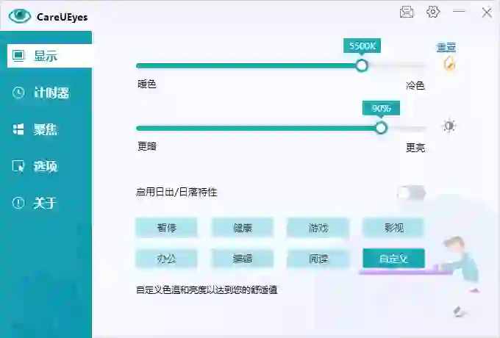Screen dimensions: 500x338
Task: Click the 冷色 cool label
Action: pyautogui.click(x=415, y=85)
